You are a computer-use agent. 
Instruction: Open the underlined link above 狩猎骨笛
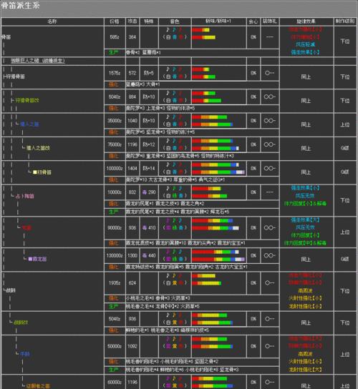(38, 61)
